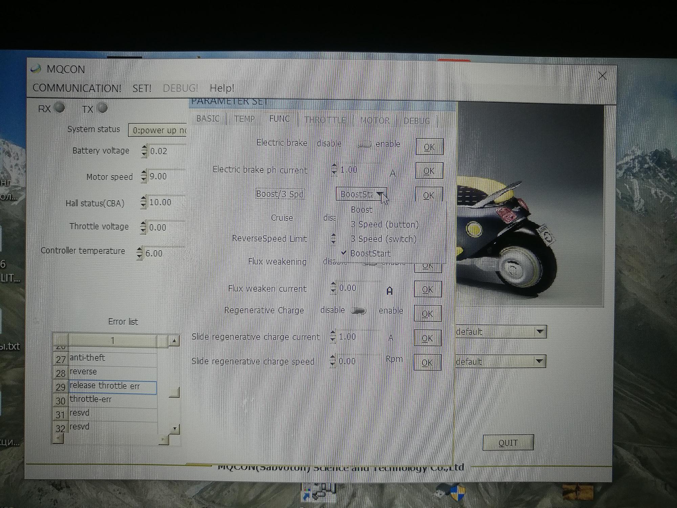Open the Boost/3 Spd dropdown arrow
The height and width of the screenshot is (508, 677).
[380, 194]
